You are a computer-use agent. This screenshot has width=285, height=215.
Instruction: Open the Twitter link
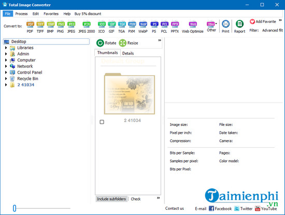[x=244, y=209]
